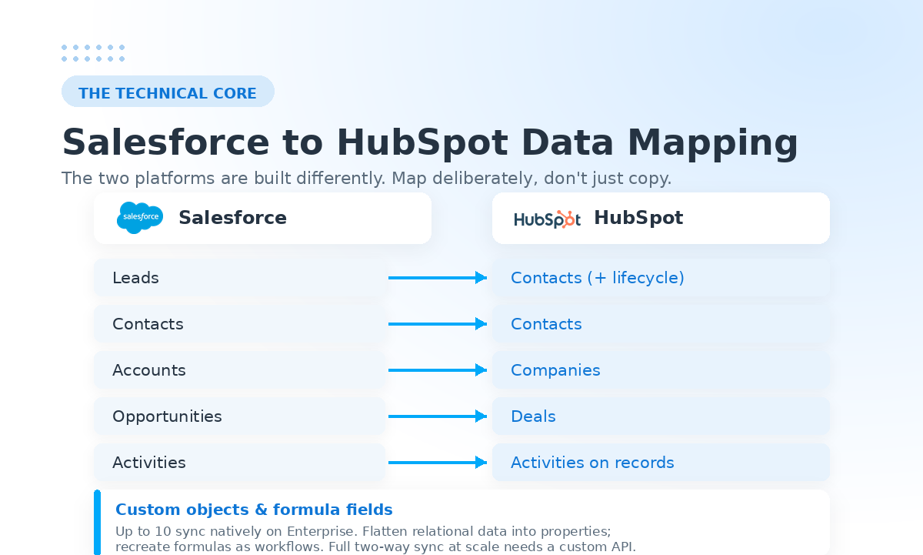The width and height of the screenshot is (923, 555).
Task: Click Contacts (+ lifecycle) in HubSpot column
Action: (x=661, y=278)
